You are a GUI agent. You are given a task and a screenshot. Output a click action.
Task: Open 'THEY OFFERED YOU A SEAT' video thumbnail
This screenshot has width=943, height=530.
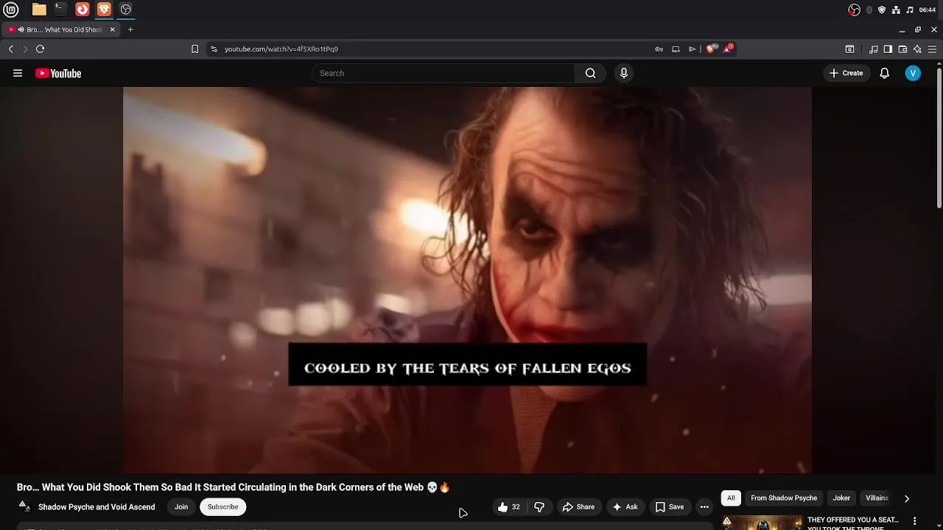[x=763, y=522]
